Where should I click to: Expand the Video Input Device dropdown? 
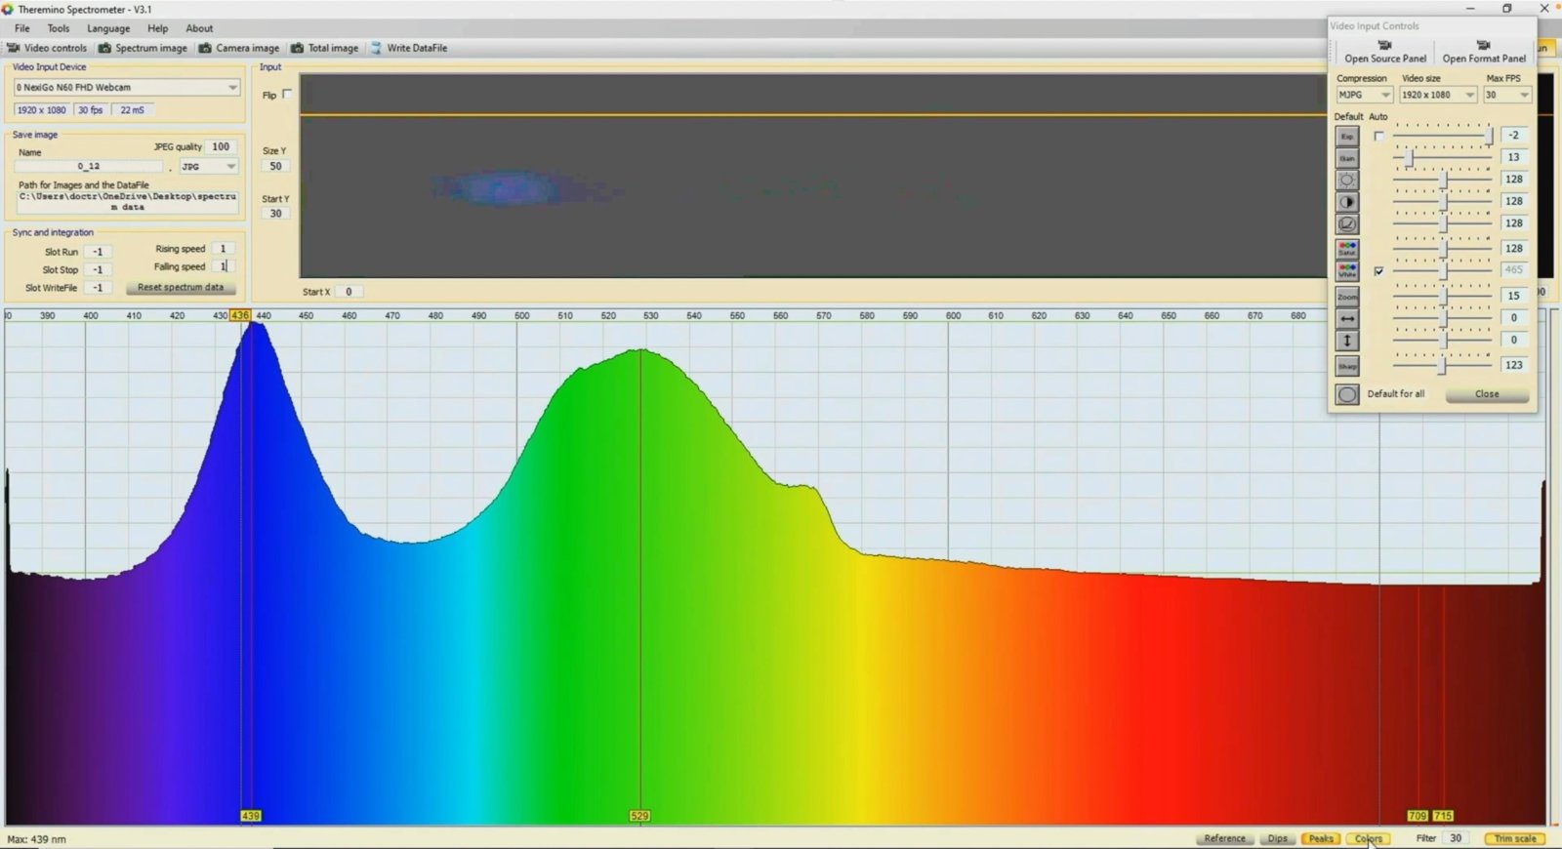pos(232,88)
